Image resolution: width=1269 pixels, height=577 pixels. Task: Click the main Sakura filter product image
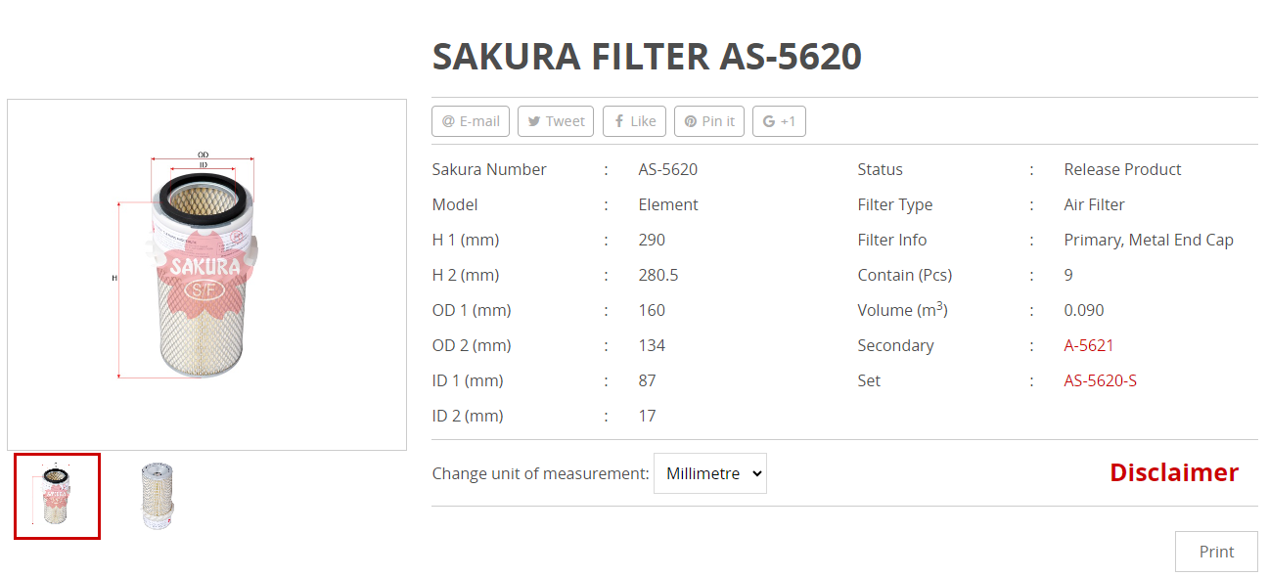[206, 275]
